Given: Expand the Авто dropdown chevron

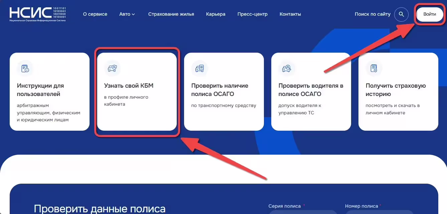Looking at the screenshot, I should pyautogui.click(x=133, y=14).
